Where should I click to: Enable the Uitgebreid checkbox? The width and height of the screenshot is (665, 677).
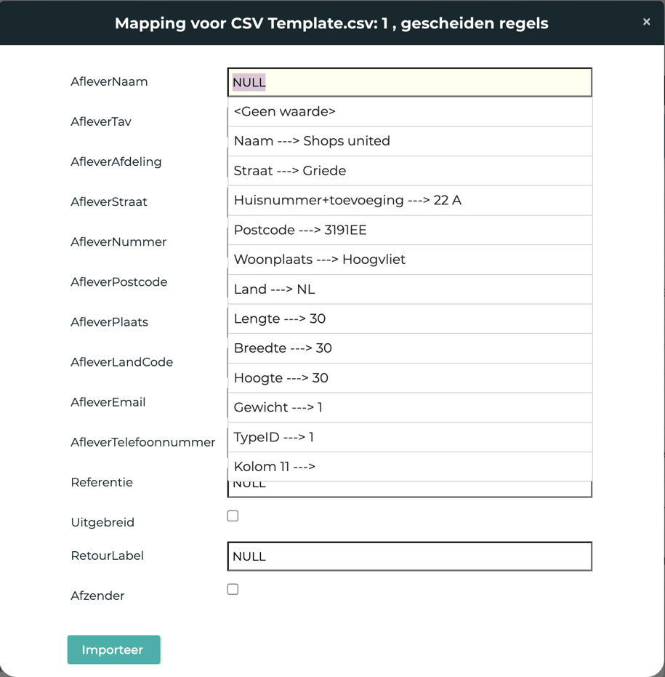(x=233, y=516)
